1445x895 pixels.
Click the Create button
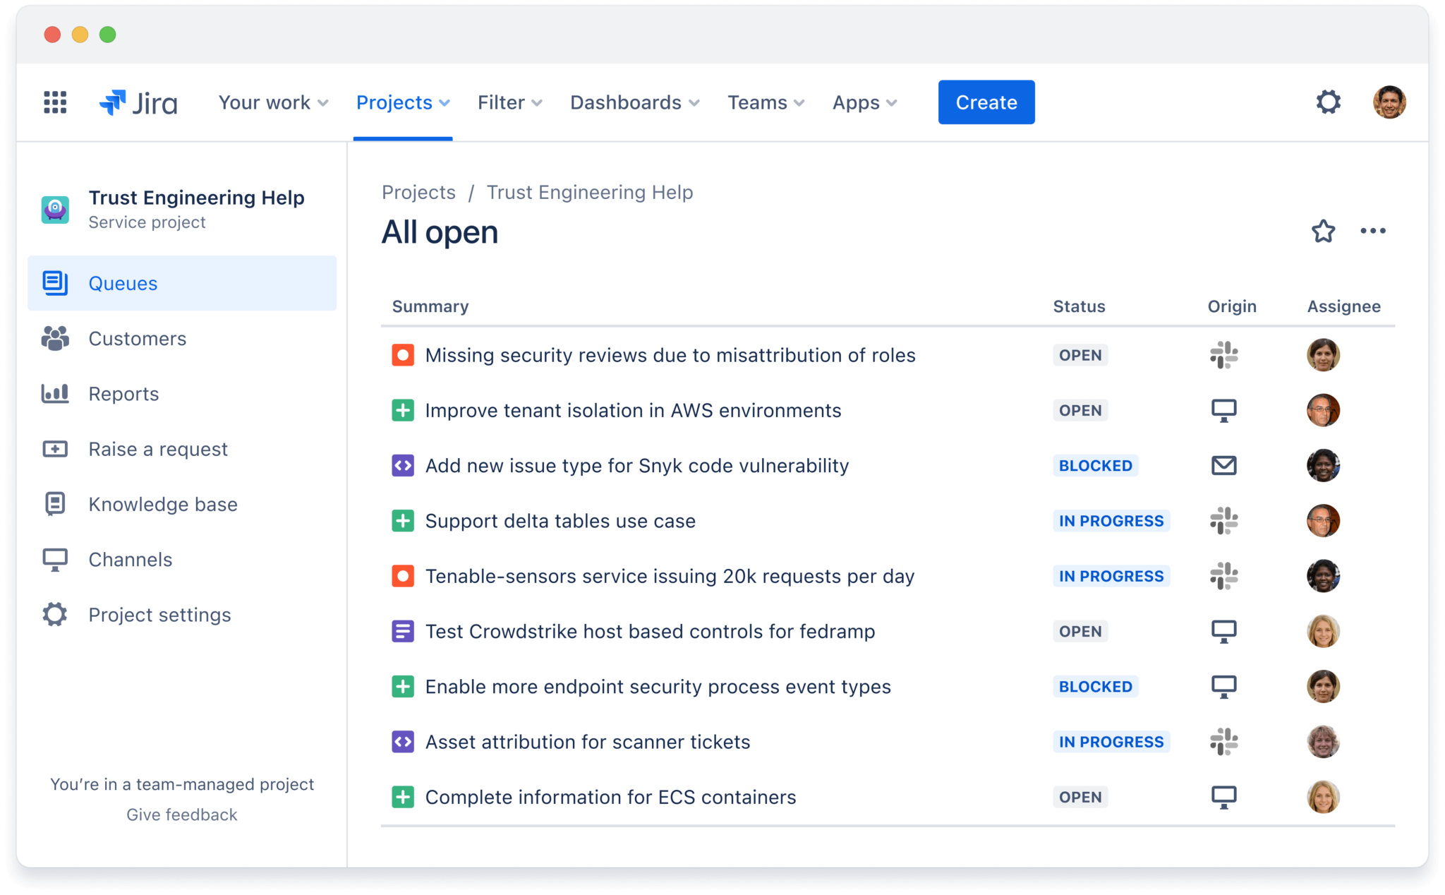click(986, 102)
